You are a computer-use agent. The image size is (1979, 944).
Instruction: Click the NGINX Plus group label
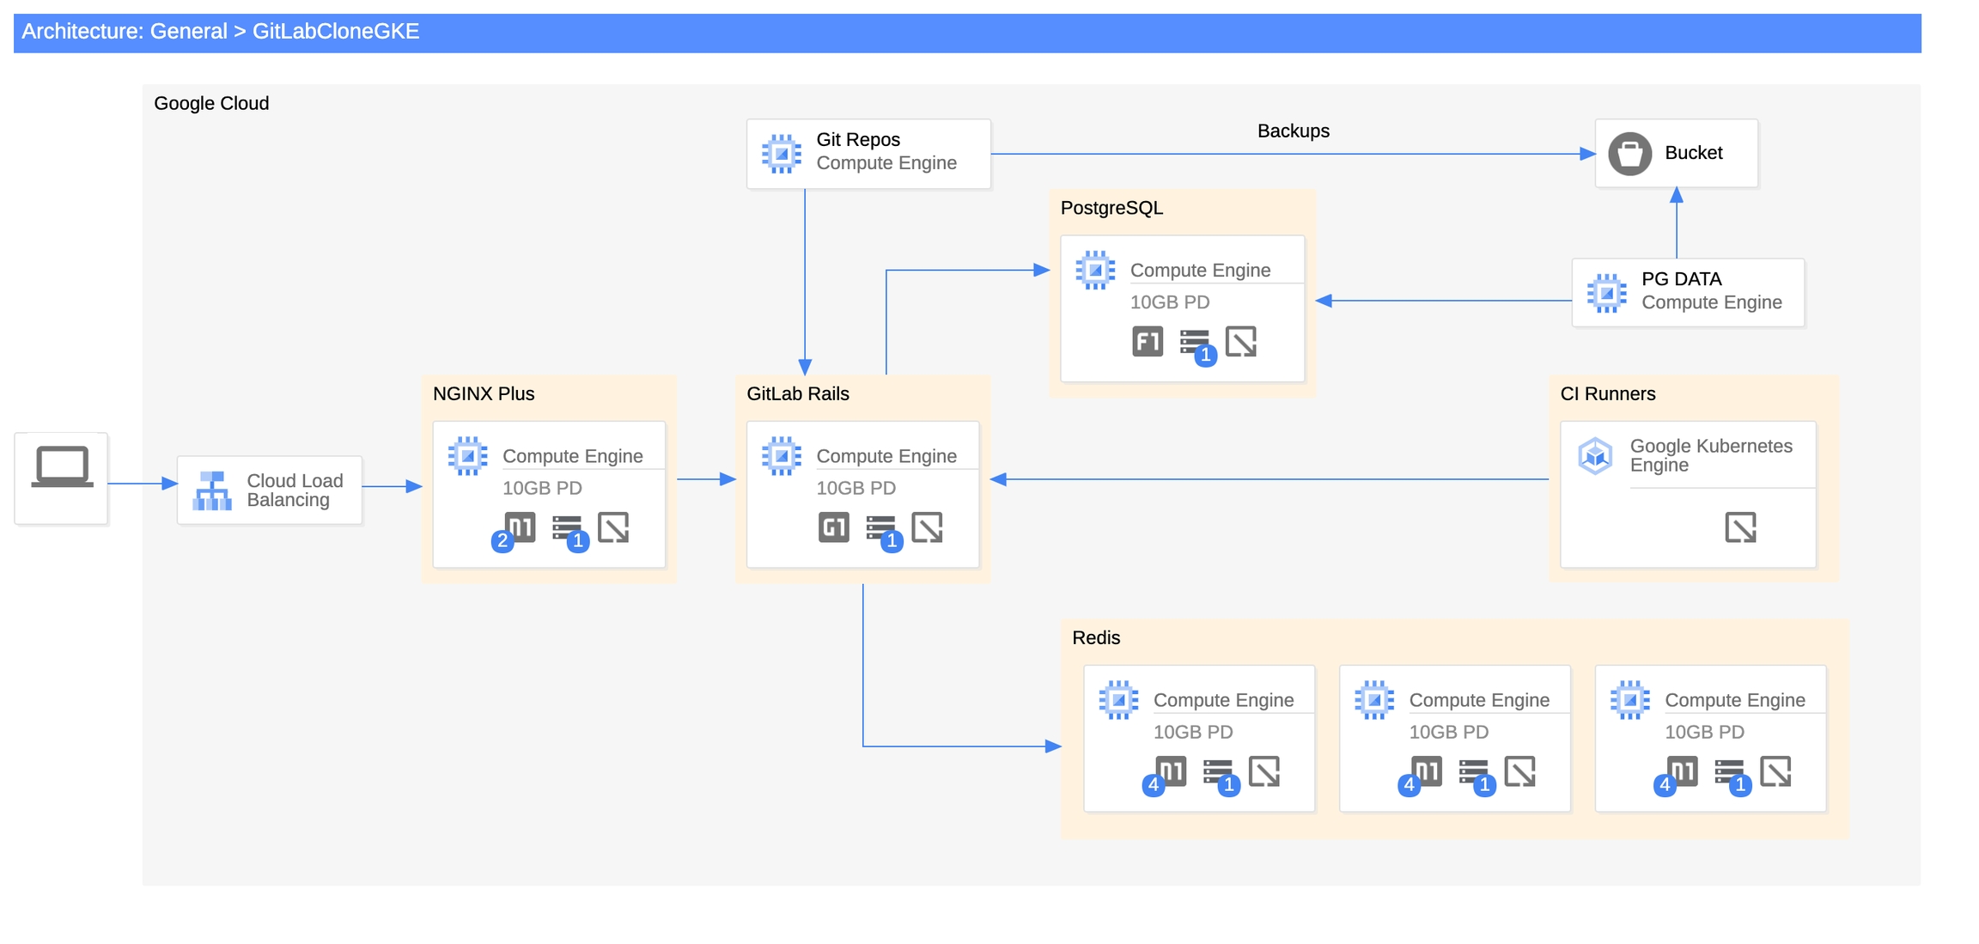click(484, 393)
